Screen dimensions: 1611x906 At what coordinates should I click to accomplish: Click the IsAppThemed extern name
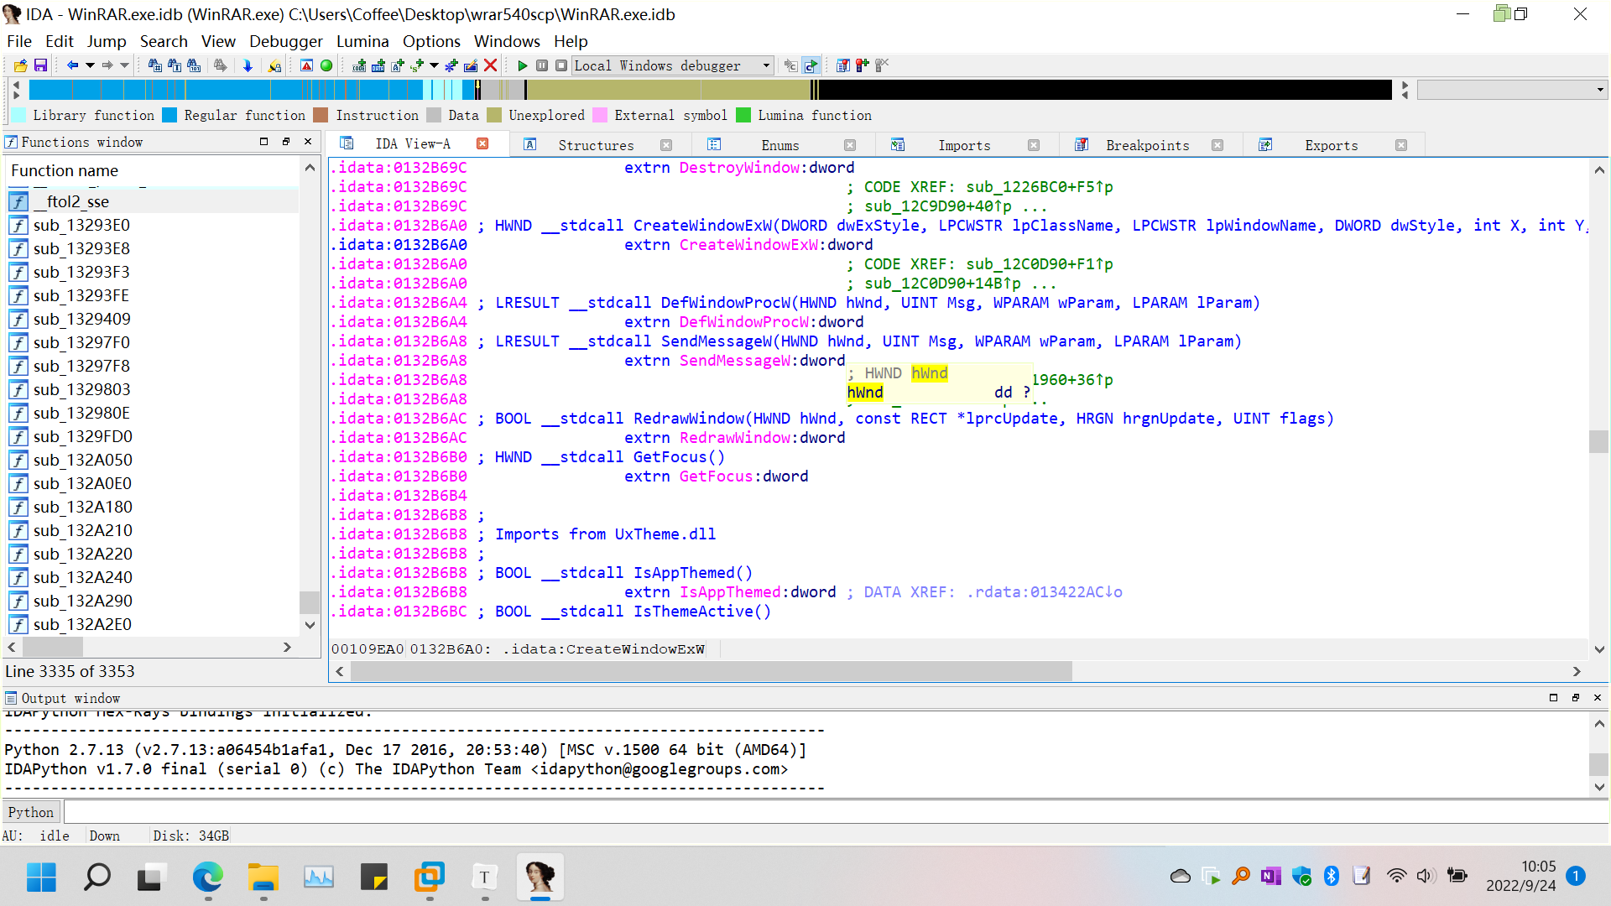[730, 592]
